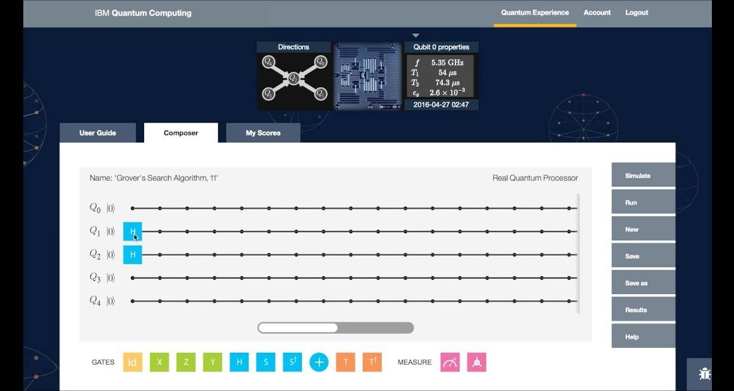Pick the orange T gate
Screen dimensions: 734x391
click(345, 362)
